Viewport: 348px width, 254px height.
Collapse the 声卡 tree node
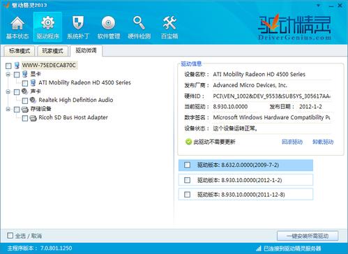[8, 91]
